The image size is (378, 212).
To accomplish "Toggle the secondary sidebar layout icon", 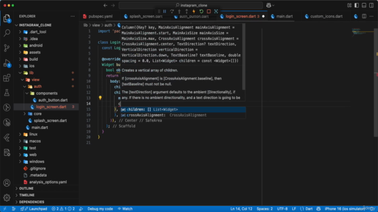I will tap(372, 5).
